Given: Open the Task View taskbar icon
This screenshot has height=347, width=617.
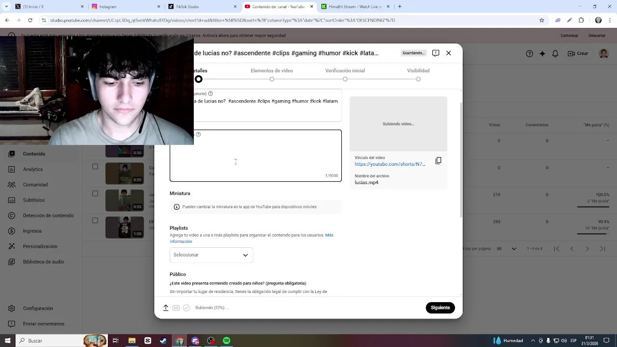Looking at the screenshot, I should [116, 341].
